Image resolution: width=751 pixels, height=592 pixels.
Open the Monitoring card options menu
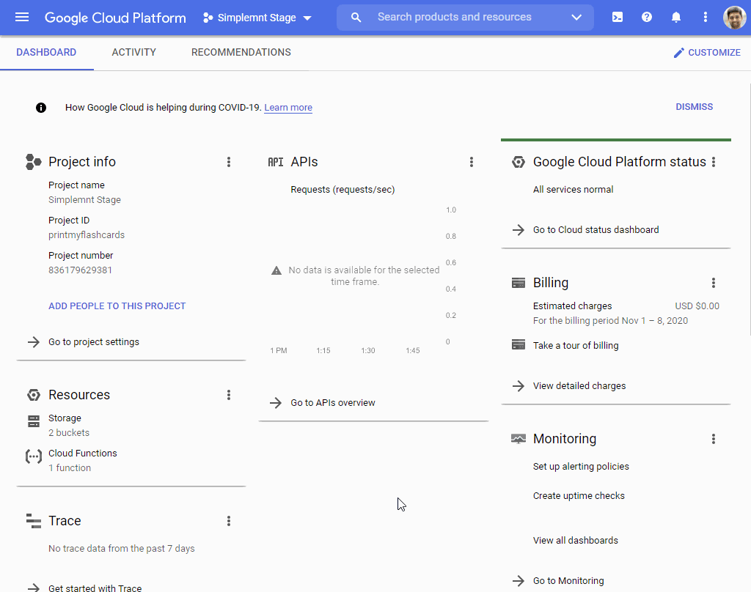coord(713,439)
